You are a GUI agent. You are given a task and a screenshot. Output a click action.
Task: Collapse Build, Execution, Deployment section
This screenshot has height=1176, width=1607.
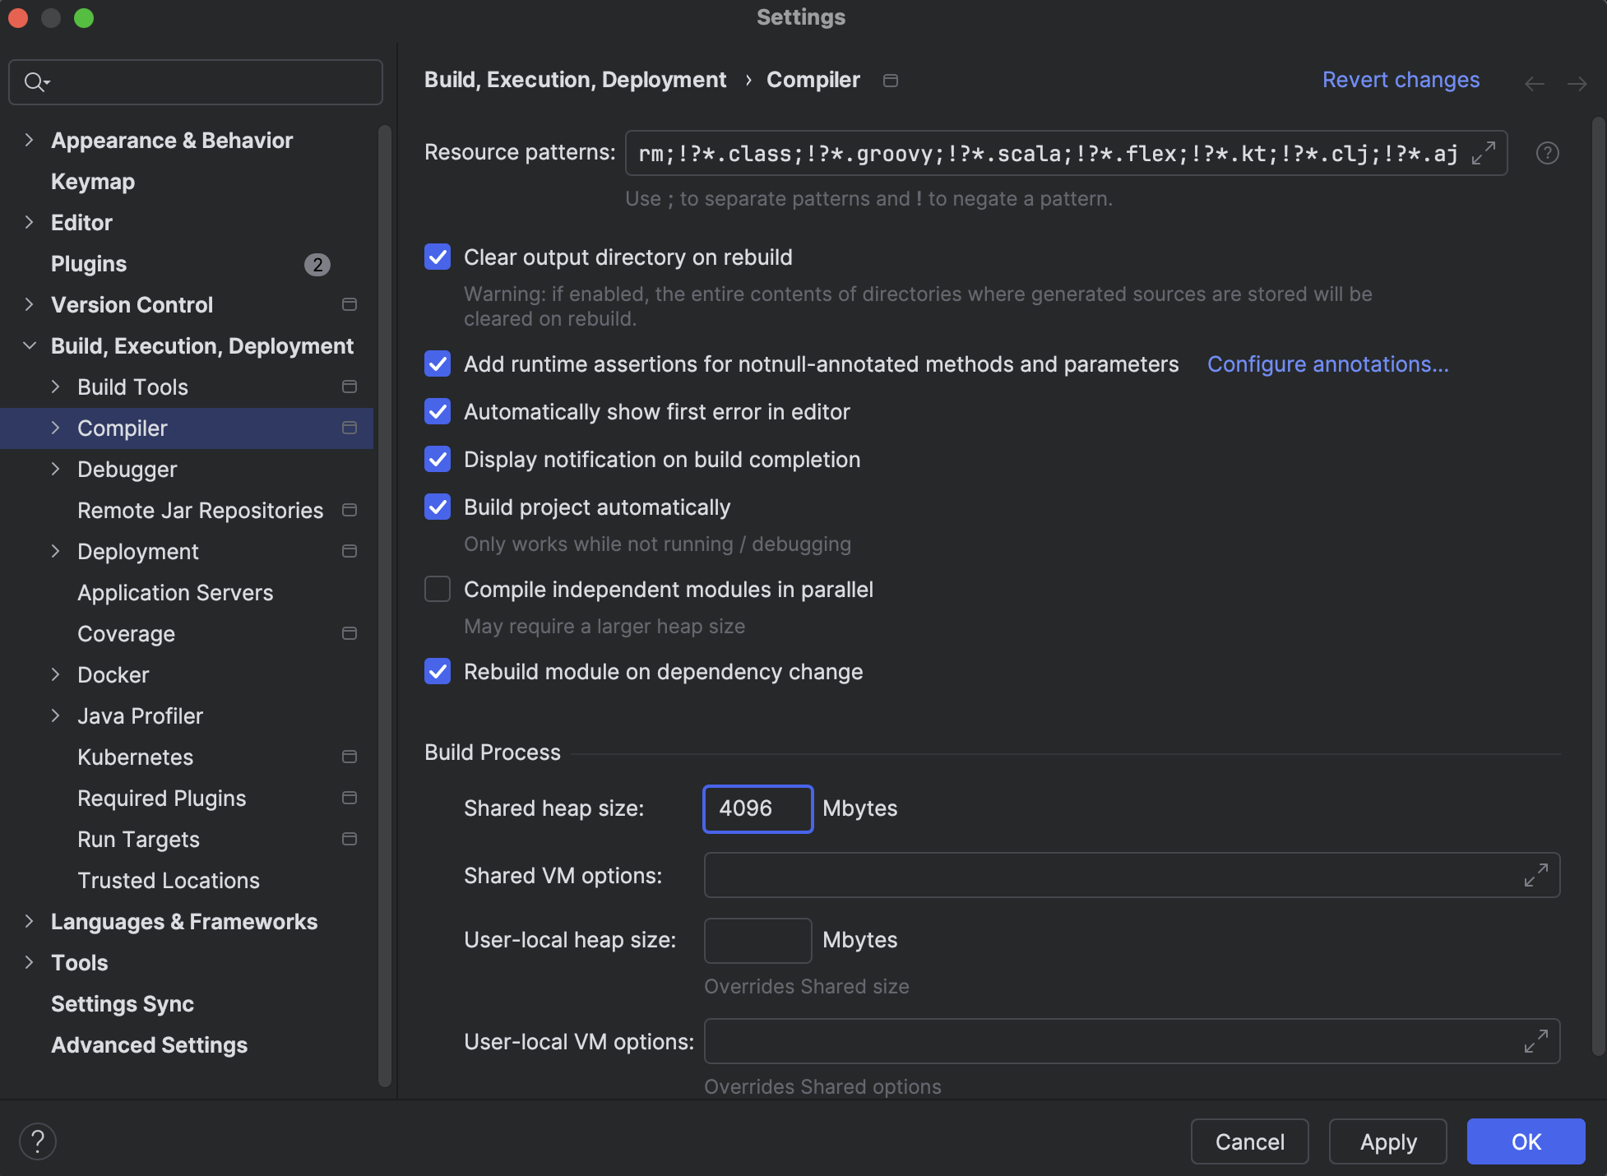pos(29,345)
